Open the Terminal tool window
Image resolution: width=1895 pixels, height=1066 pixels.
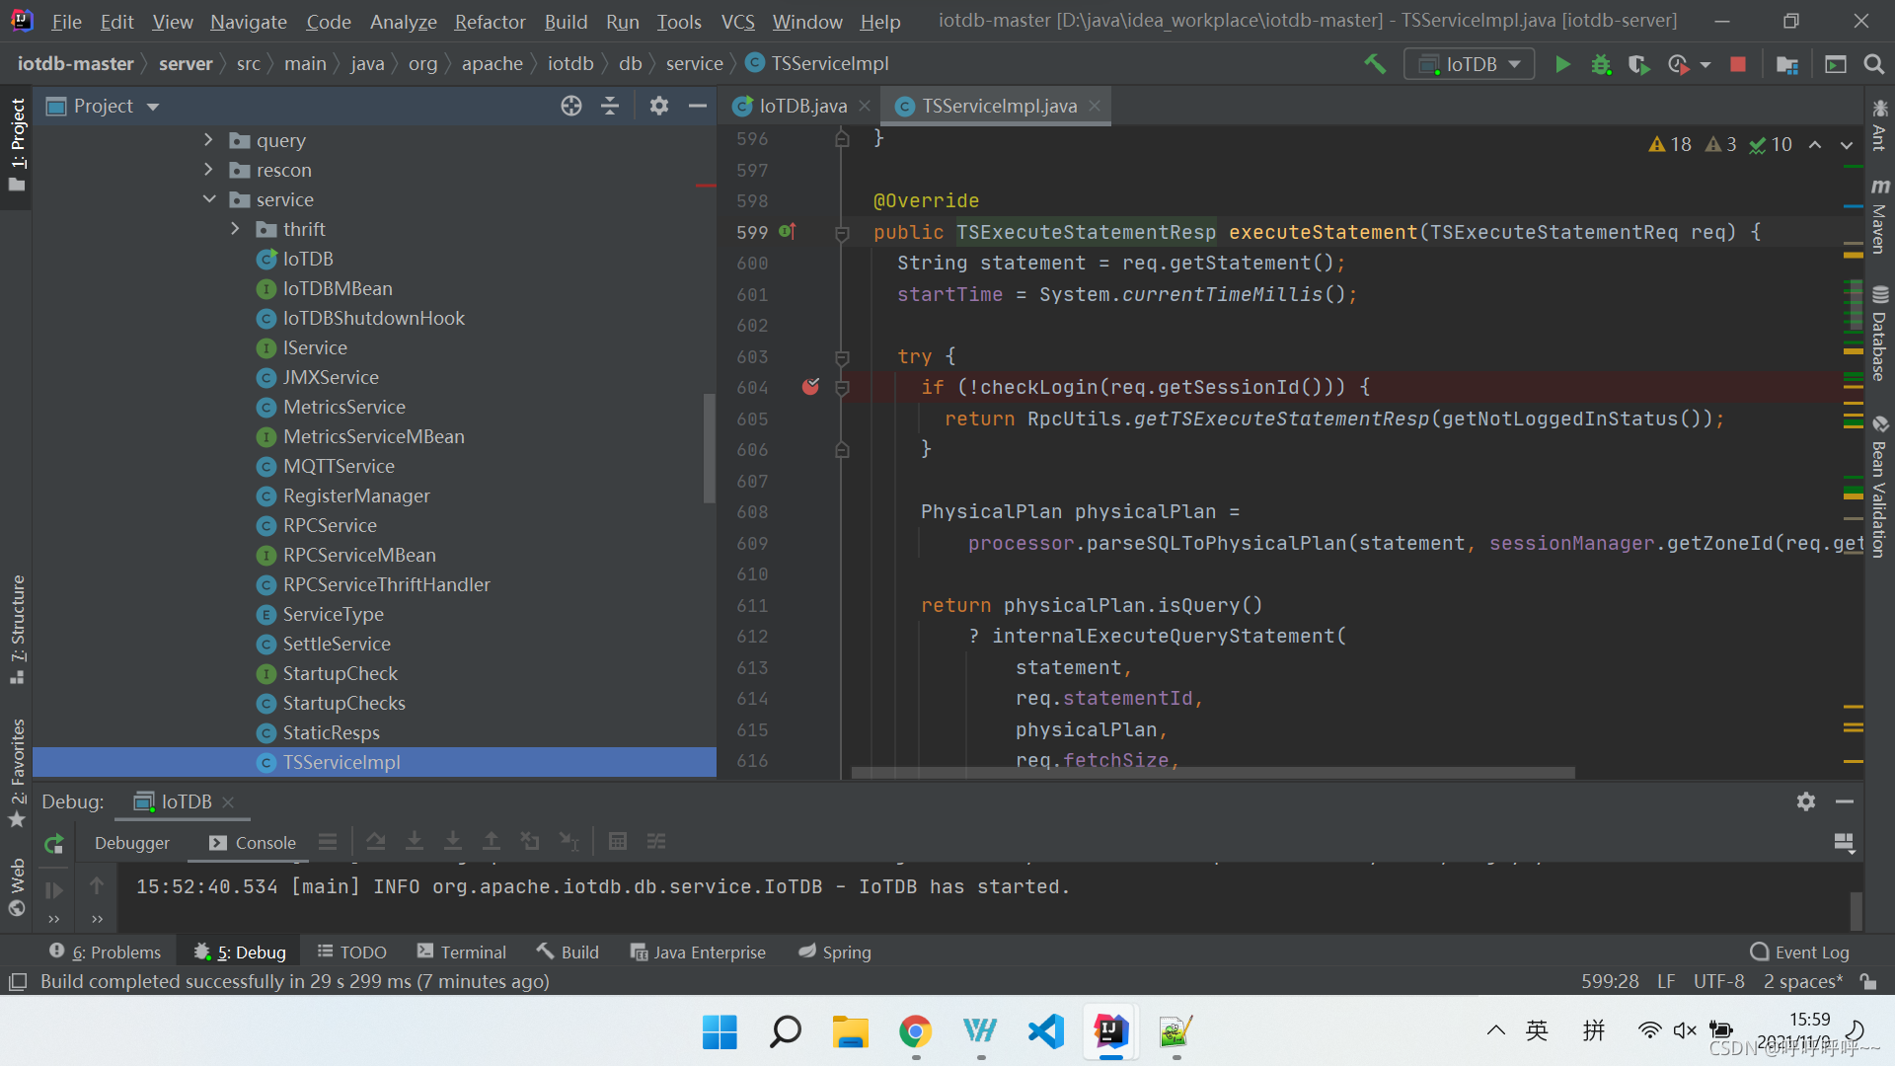461,952
